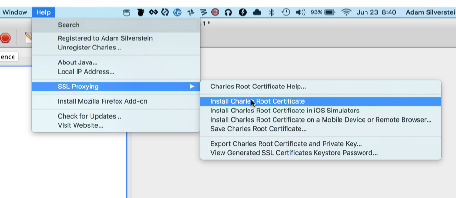Viewport: 456px width, 198px height.
Task: Click the red stop recording icon
Action: click(5, 38)
